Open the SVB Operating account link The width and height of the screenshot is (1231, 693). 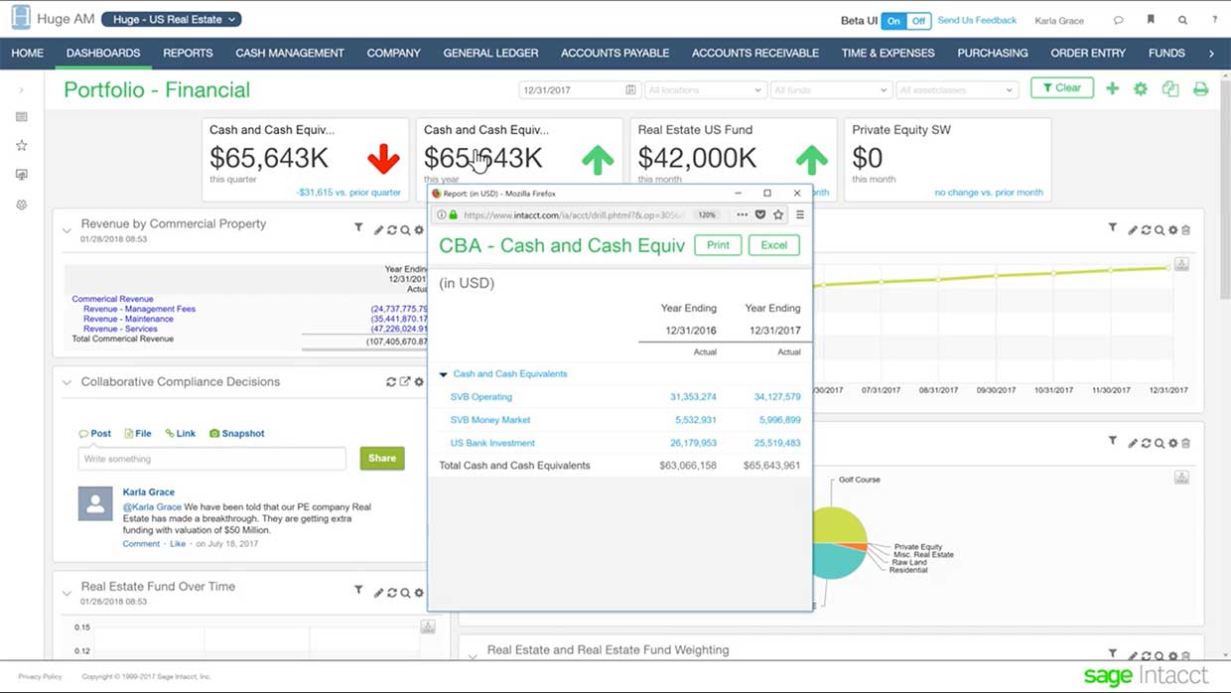pyautogui.click(x=481, y=396)
